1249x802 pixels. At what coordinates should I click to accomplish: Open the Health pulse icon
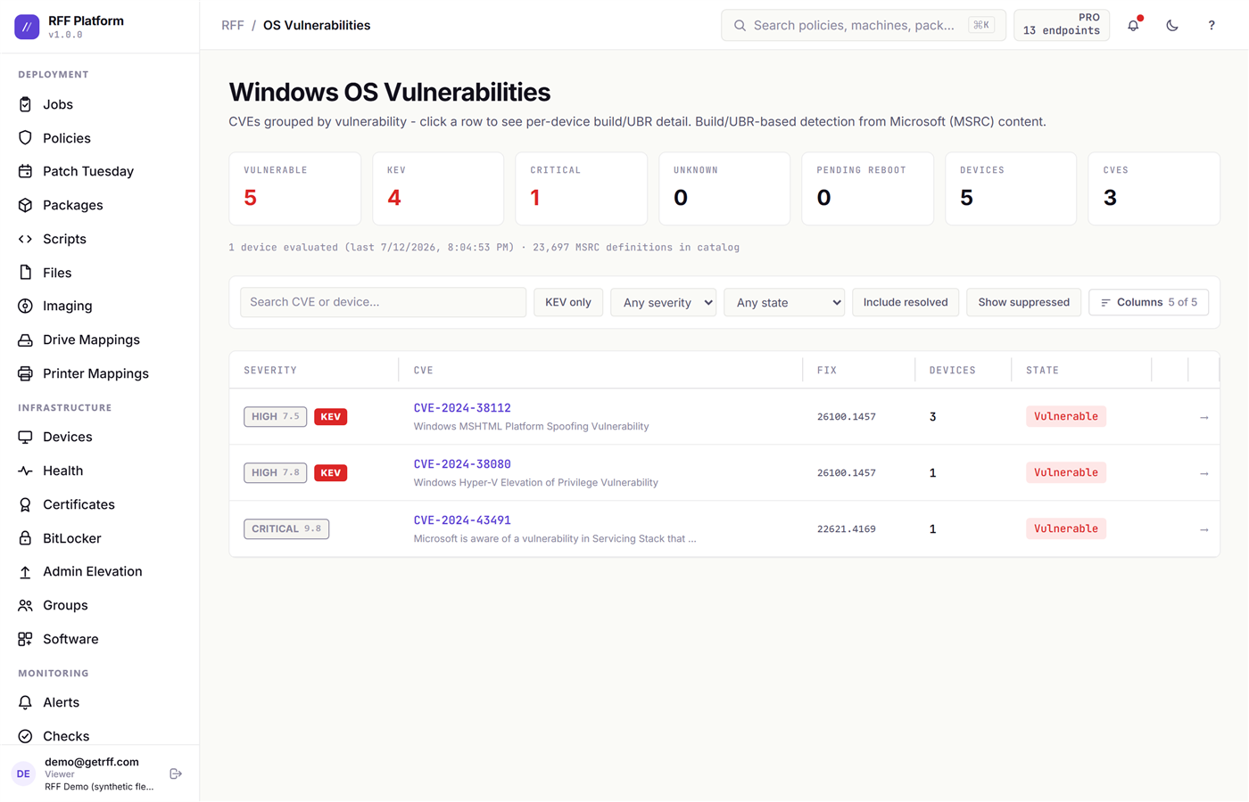[x=25, y=471]
